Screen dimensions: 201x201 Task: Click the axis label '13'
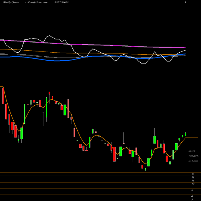[193, 174]
